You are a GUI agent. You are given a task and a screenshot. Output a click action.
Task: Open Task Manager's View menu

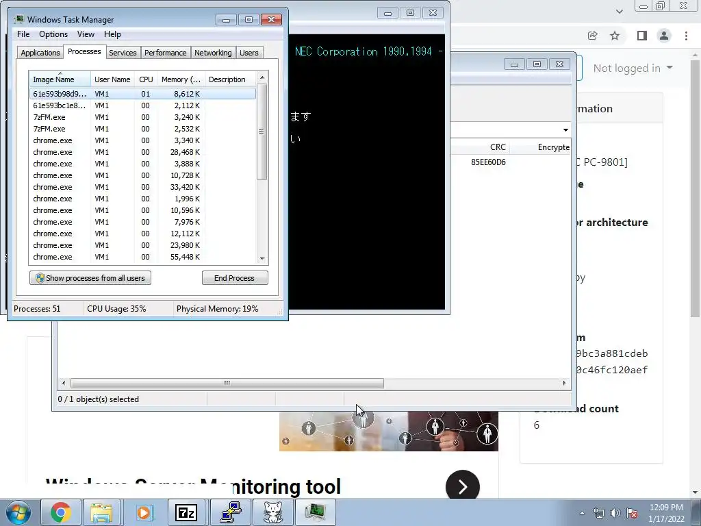[86, 34]
